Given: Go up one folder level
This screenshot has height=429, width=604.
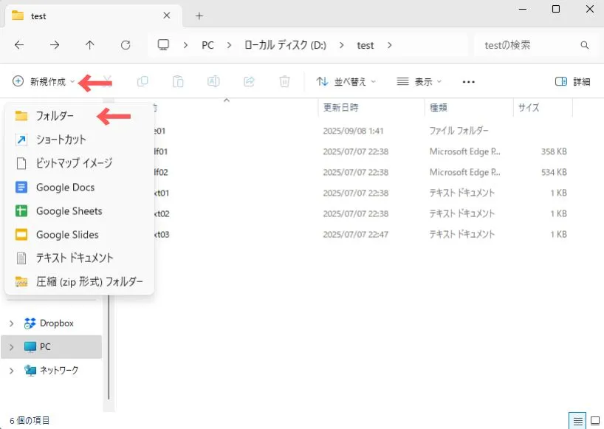Looking at the screenshot, I should [90, 45].
